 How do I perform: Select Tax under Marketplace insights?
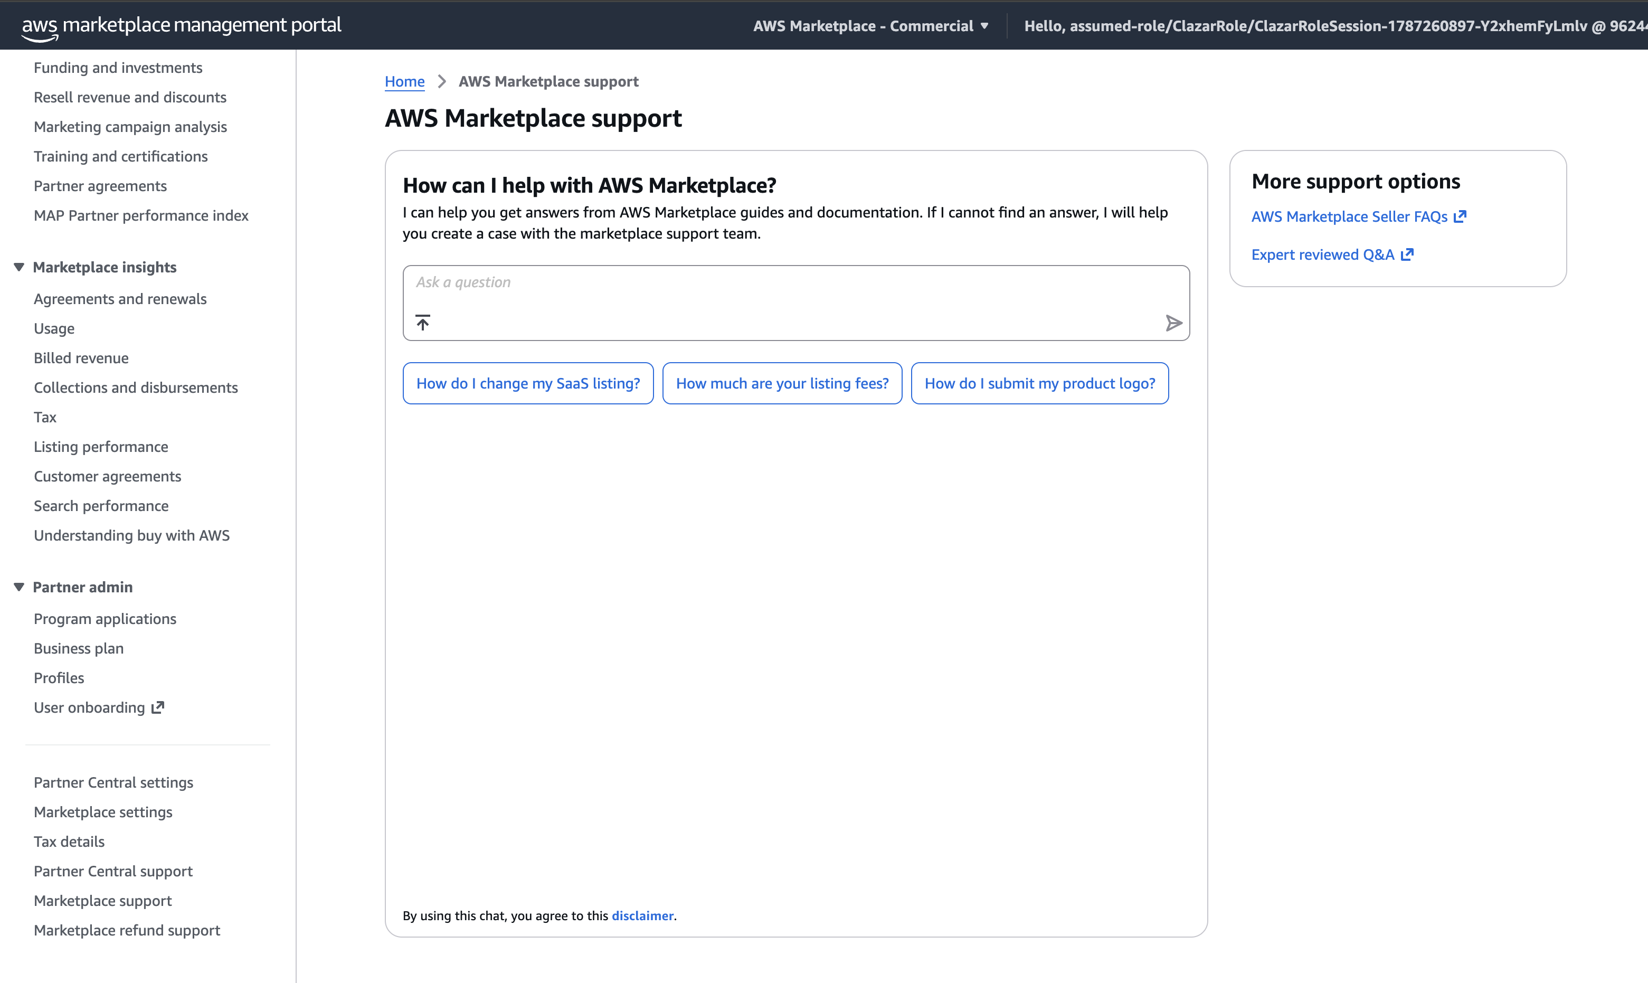click(45, 417)
